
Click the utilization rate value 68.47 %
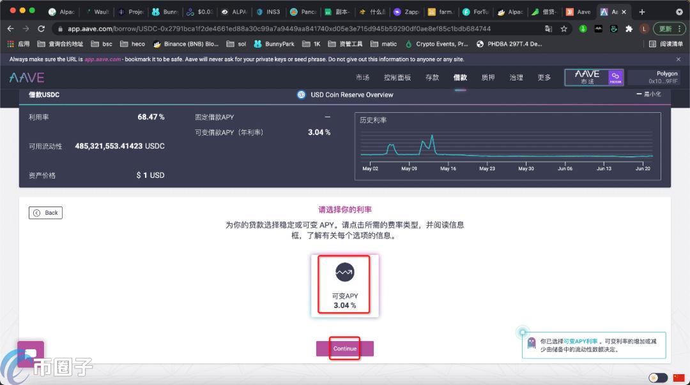pos(151,117)
